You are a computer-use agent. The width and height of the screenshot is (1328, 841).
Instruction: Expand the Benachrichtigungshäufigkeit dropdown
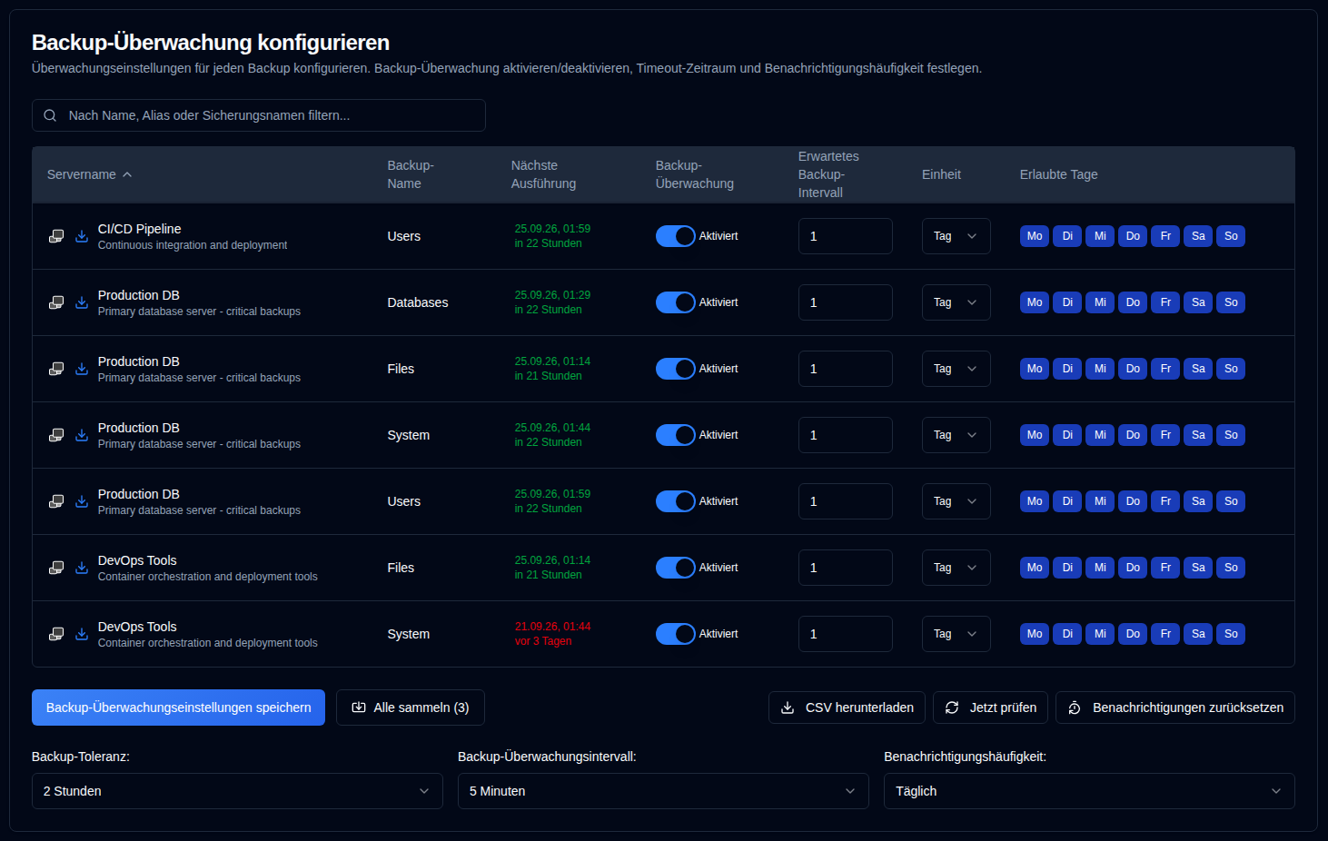(1089, 791)
